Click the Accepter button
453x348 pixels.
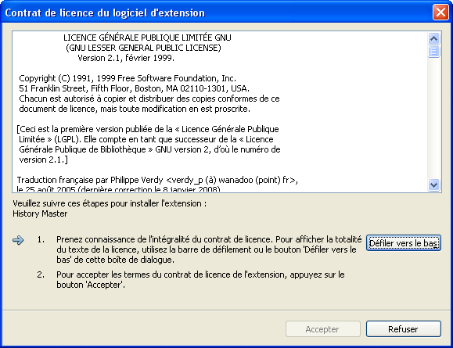click(322, 328)
